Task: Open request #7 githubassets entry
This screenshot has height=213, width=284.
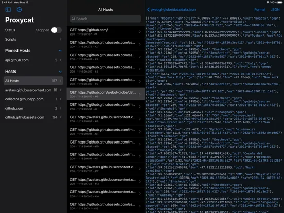Action: click(105, 106)
